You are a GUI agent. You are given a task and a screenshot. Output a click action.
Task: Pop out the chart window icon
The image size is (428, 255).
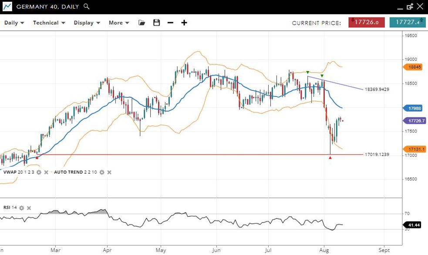pyautogui.click(x=410, y=7)
